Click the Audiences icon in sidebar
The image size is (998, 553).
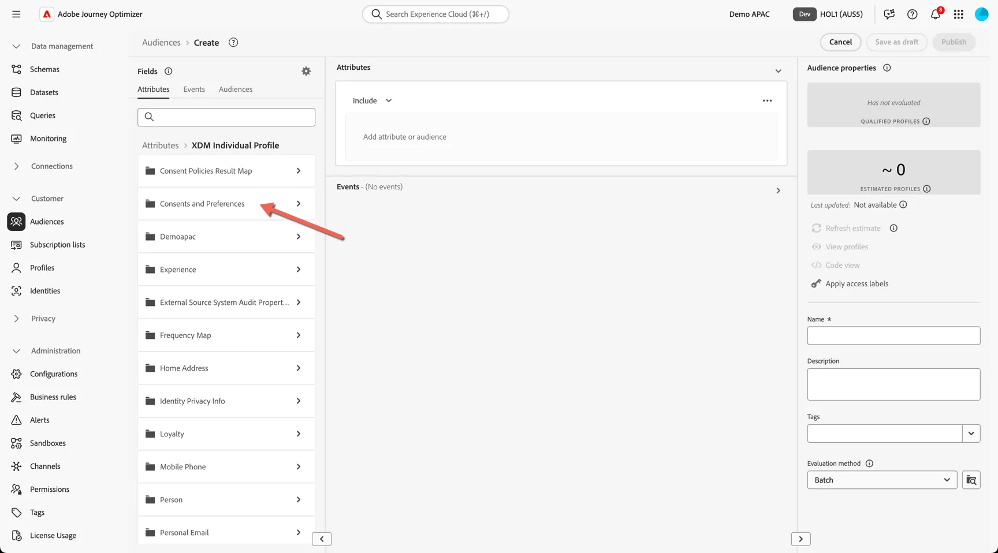tap(16, 222)
